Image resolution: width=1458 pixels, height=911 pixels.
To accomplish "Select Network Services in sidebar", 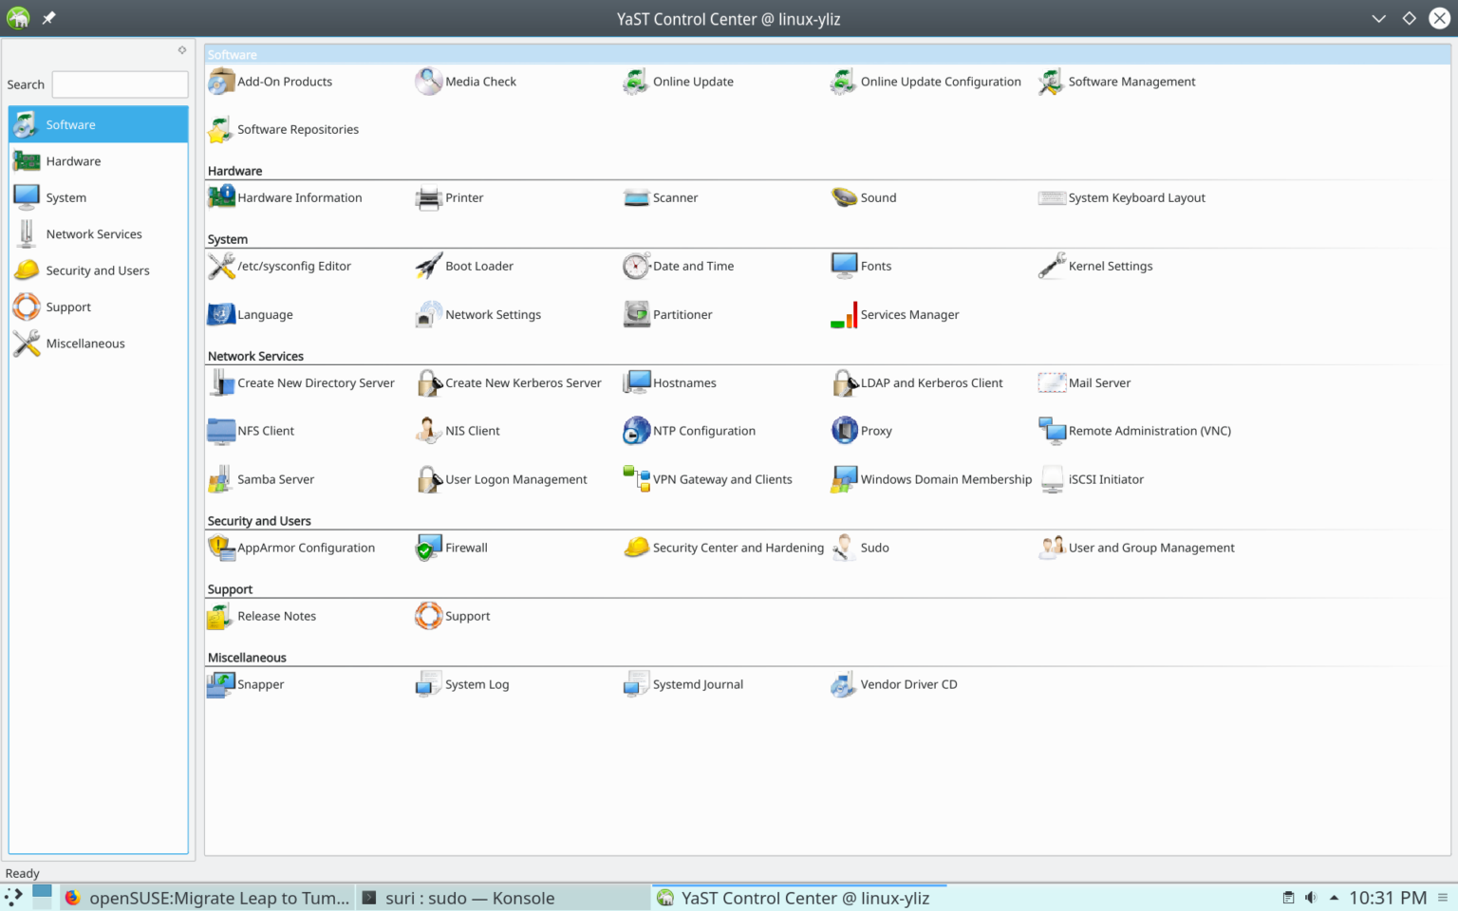I will pos(93,234).
